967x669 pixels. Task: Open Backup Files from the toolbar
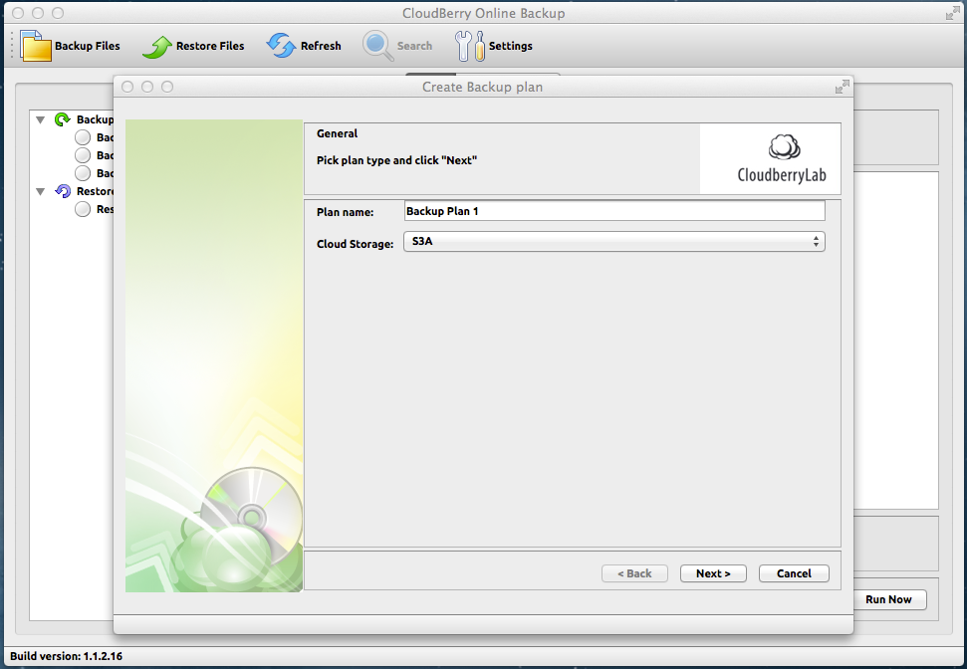pos(71,46)
